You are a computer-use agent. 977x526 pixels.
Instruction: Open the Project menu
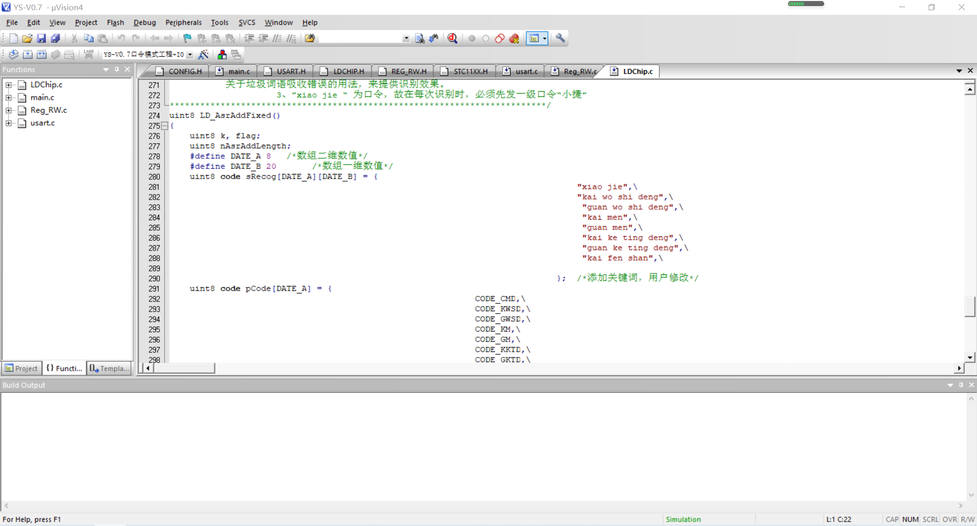[86, 22]
